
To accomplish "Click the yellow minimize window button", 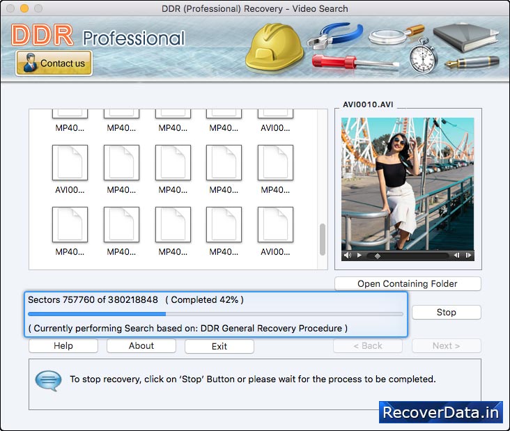I will 24,8.
